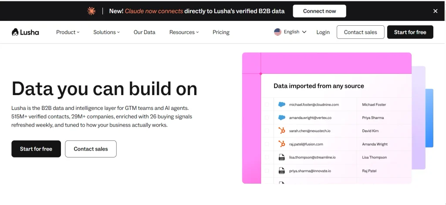This screenshot has height=205, width=446.
Task: Click the email sarah.chen@nexustech.io
Action: point(310,131)
